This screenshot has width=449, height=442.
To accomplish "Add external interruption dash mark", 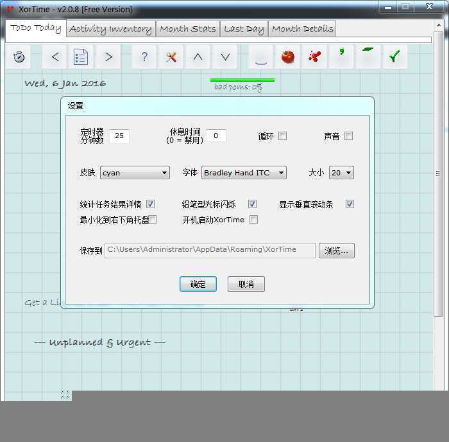I will (x=368, y=57).
